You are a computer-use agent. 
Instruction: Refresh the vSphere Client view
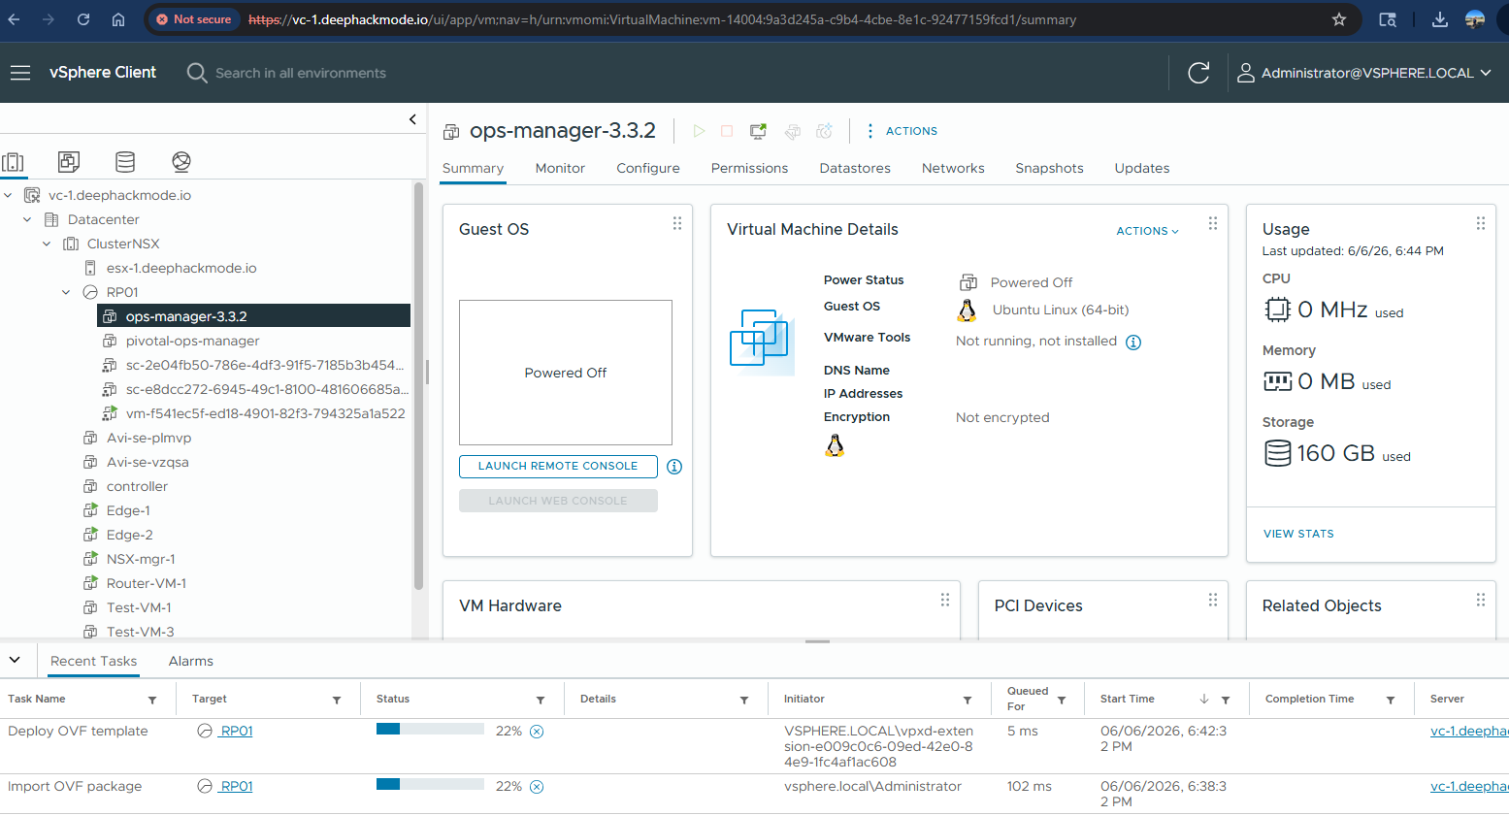coord(1198,73)
